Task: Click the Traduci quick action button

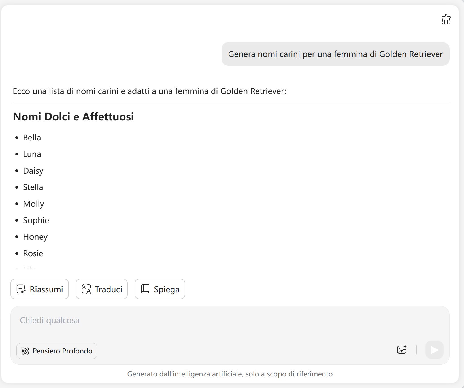Action: click(102, 289)
